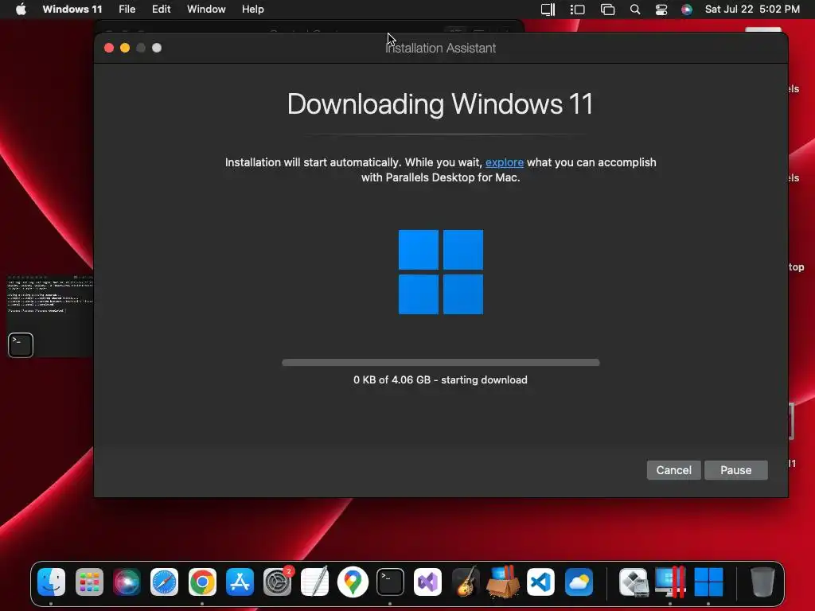Open the File menu
This screenshot has width=815, height=611.
[127, 9]
